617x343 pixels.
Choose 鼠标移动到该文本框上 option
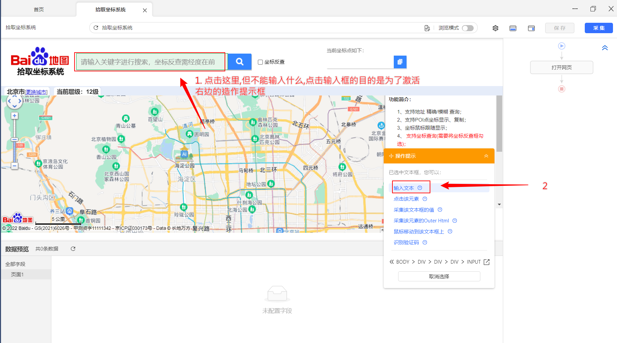[419, 231]
